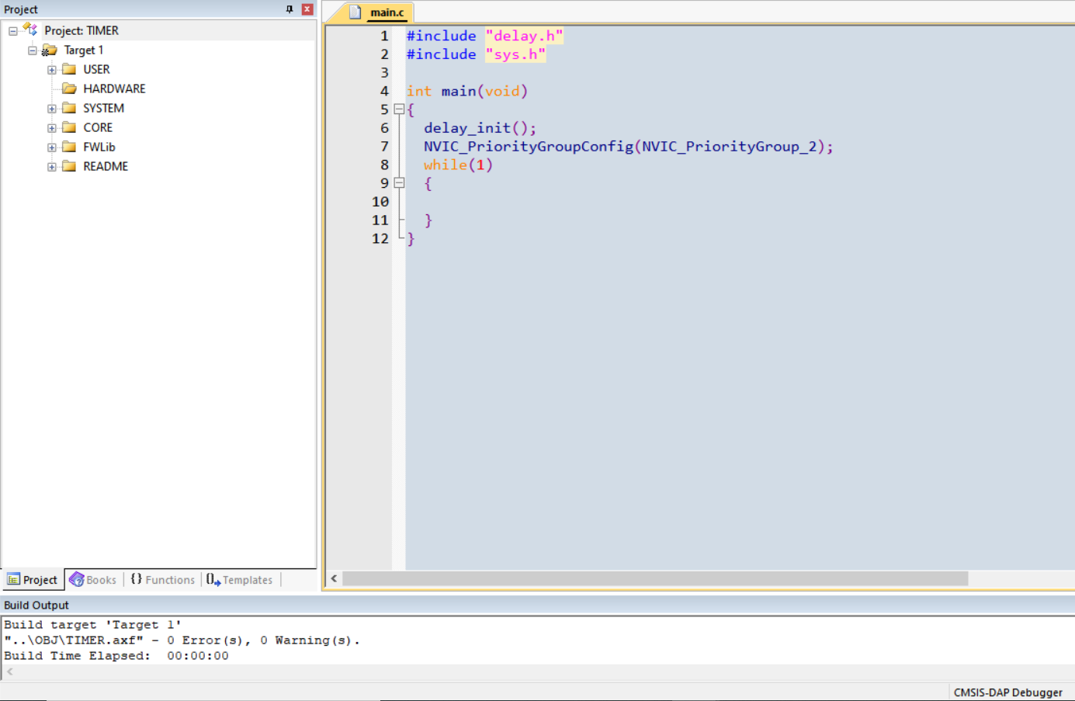Click the FWLib group folder icon
The image size is (1075, 701).
click(69, 147)
